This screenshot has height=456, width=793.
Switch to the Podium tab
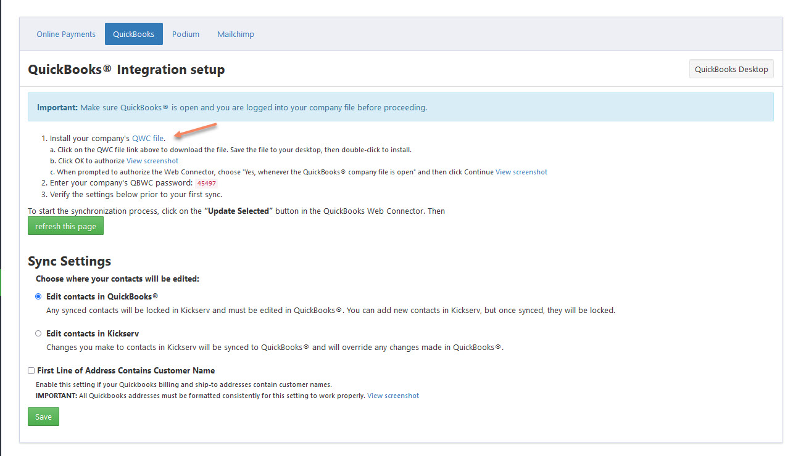click(x=186, y=34)
